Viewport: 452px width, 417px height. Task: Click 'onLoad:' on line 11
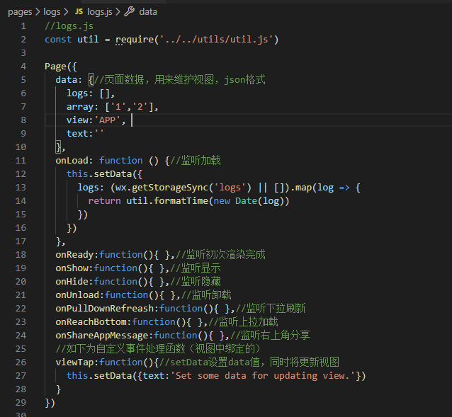pos(74,161)
